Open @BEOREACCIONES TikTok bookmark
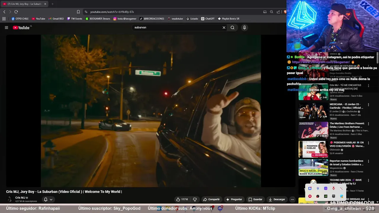Screen dimensions: 379x213 tap(152, 19)
